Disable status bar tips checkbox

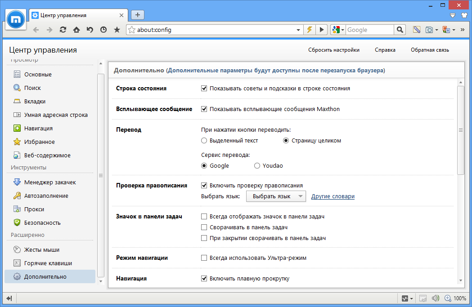click(204, 89)
